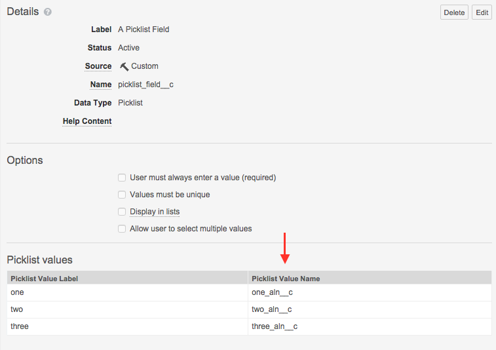Click the 'two_aln__c' value name cell
The image size is (496, 350).
[271, 309]
